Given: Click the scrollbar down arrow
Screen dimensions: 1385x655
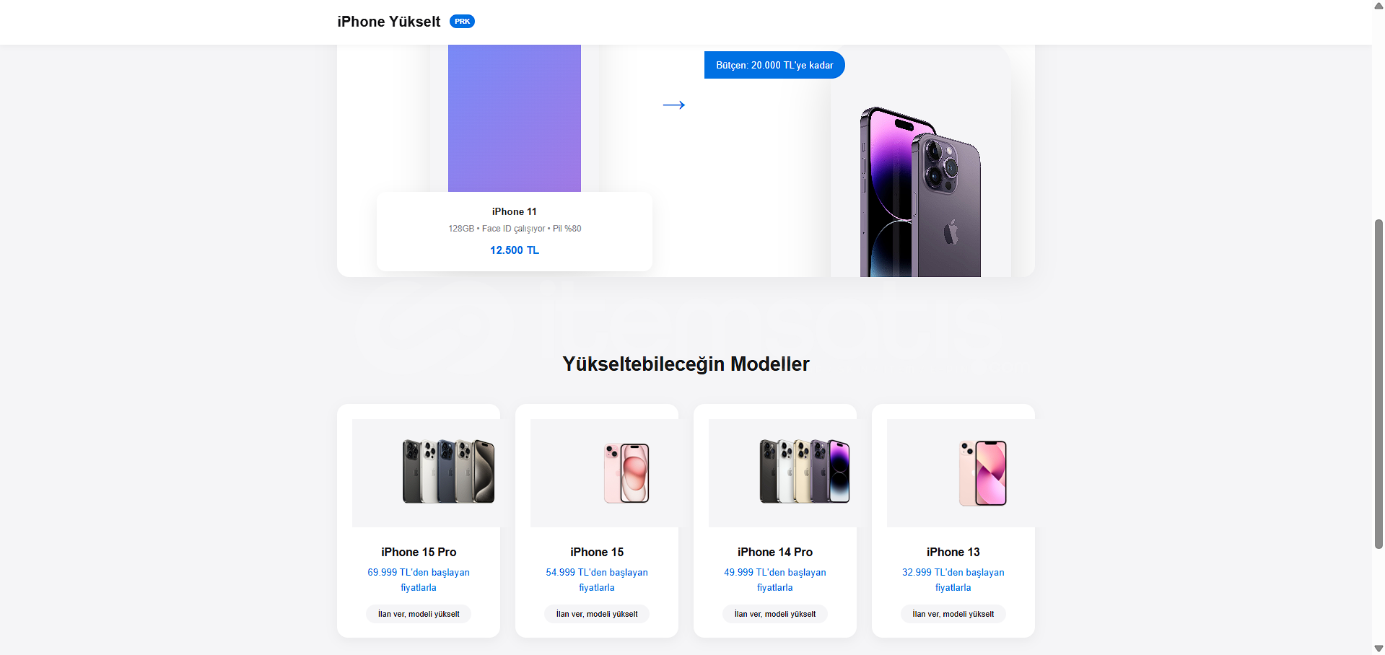Looking at the screenshot, I should (1379, 649).
